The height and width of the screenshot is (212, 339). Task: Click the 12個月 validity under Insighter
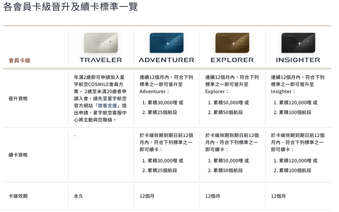click(278, 196)
